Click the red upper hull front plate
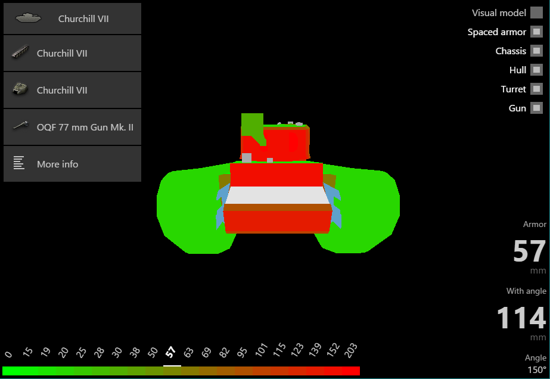Image resolution: width=550 pixels, height=379 pixels. tap(276, 175)
